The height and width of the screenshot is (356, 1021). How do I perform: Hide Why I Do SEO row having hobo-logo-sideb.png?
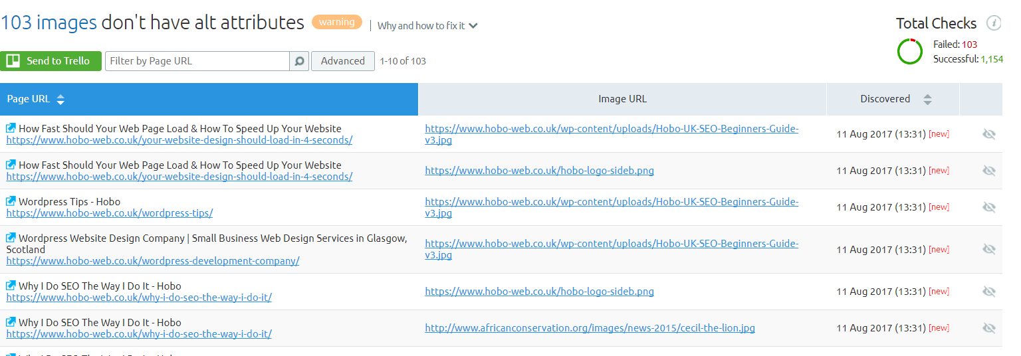click(989, 292)
